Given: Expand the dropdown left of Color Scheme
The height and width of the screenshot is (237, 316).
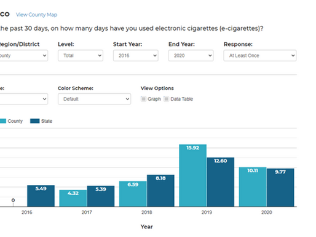Looking at the screenshot, I should click(24, 99).
